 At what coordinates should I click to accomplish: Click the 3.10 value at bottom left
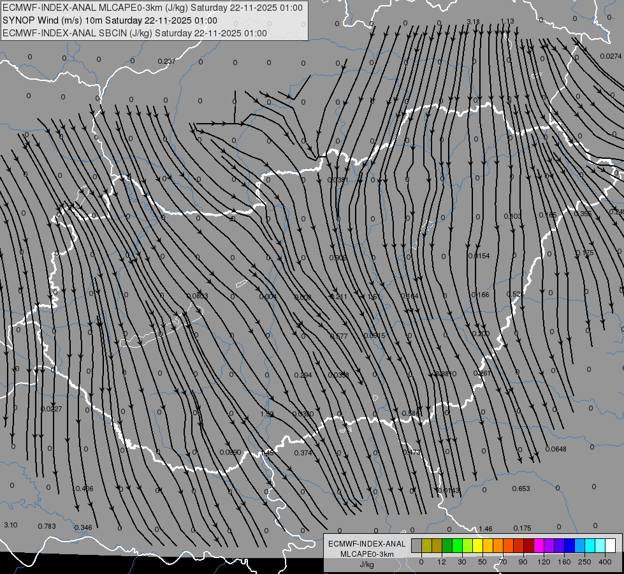[x=11, y=525]
